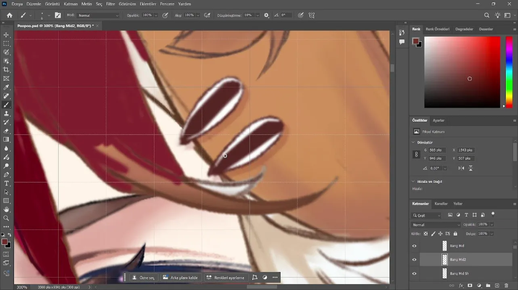The height and width of the screenshot is (290, 518).
Task: Open the Eklentiler menu
Action: pyautogui.click(x=148, y=4)
